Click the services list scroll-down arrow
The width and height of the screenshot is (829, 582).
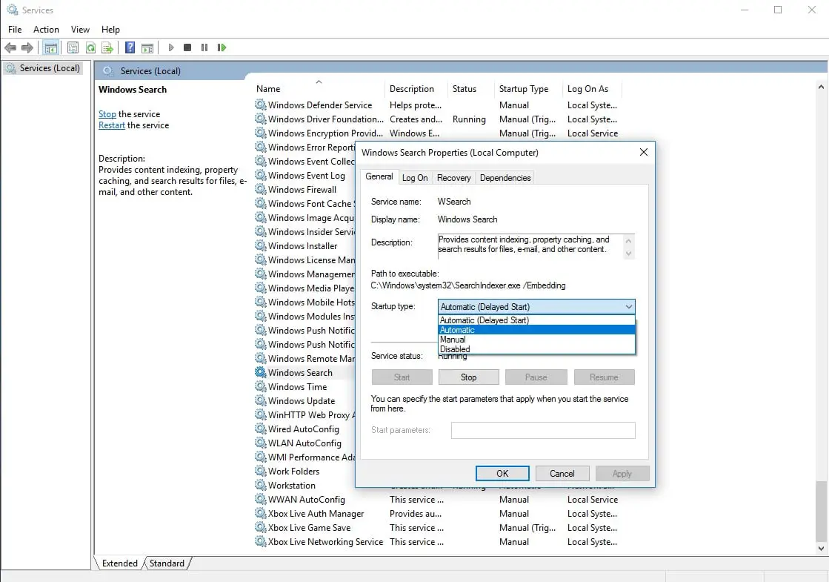tap(821, 549)
